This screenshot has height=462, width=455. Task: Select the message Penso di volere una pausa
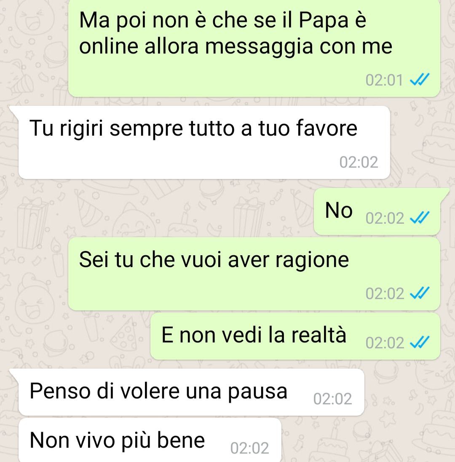tap(191, 392)
